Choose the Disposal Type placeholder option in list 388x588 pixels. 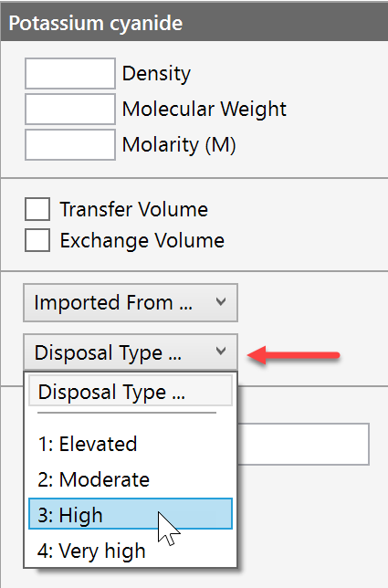pos(131,392)
